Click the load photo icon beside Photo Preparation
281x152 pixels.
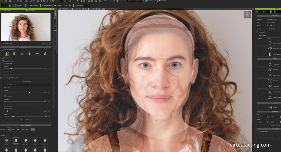[43, 43]
